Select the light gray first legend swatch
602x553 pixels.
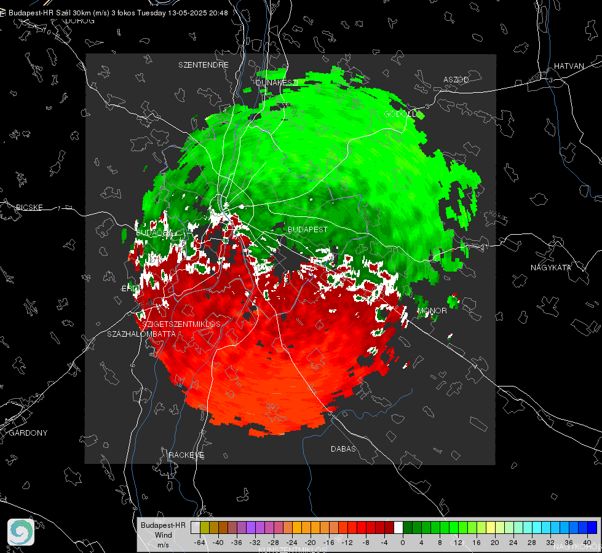[196, 528]
